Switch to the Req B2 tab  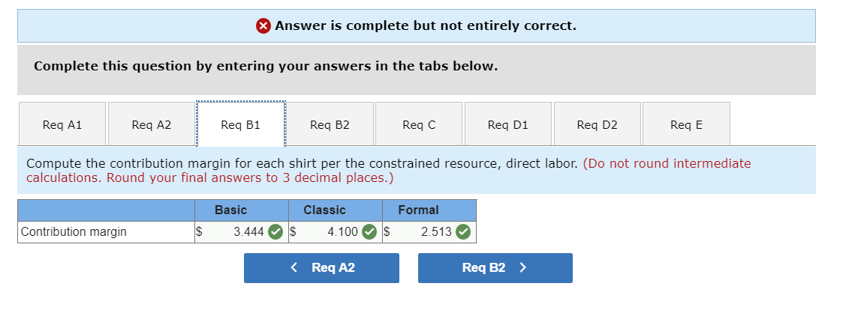coord(330,125)
